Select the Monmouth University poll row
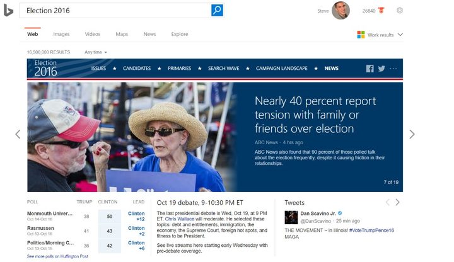The width and height of the screenshot is (454, 262). pos(87,216)
